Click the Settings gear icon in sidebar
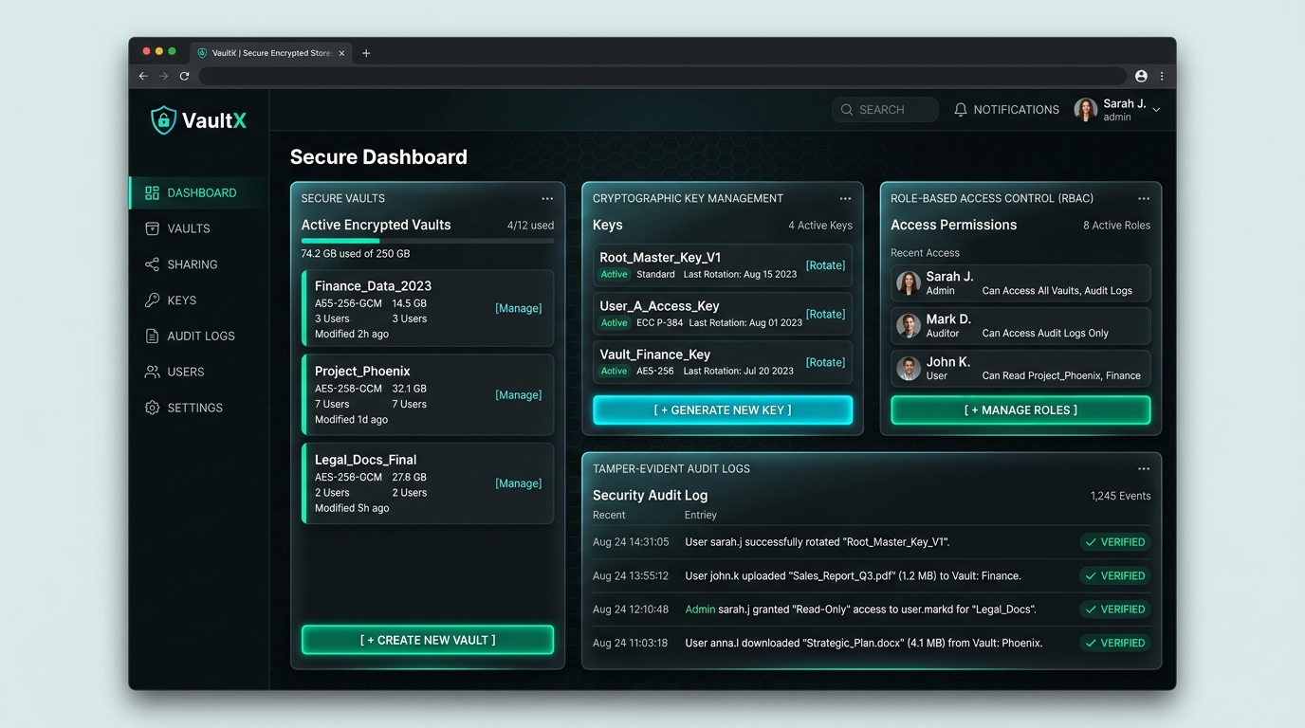 pyautogui.click(x=152, y=408)
